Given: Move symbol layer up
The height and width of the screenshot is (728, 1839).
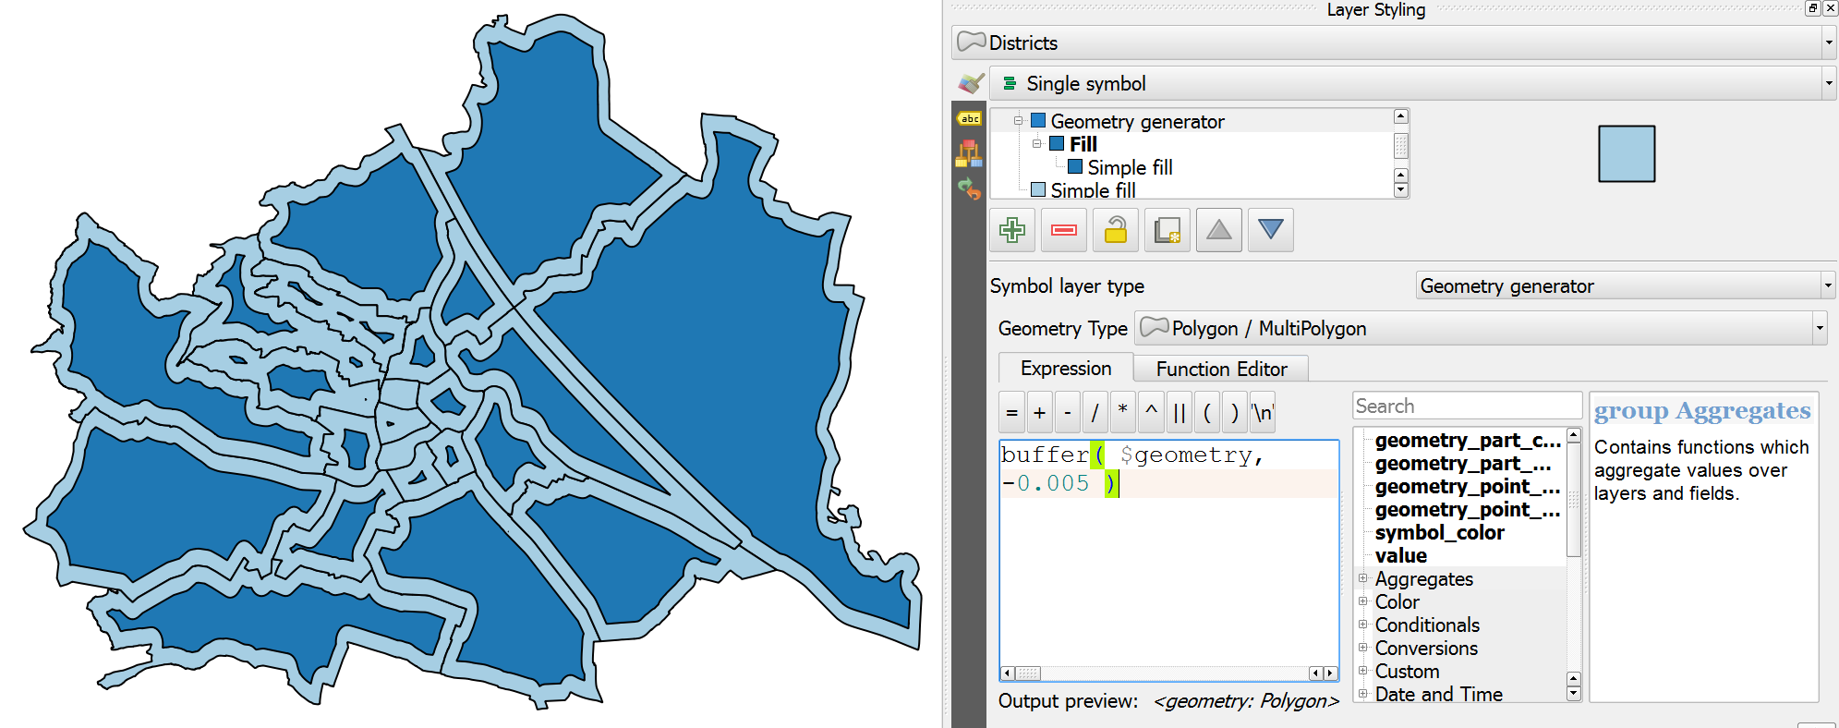Looking at the screenshot, I should pos(1219,230).
